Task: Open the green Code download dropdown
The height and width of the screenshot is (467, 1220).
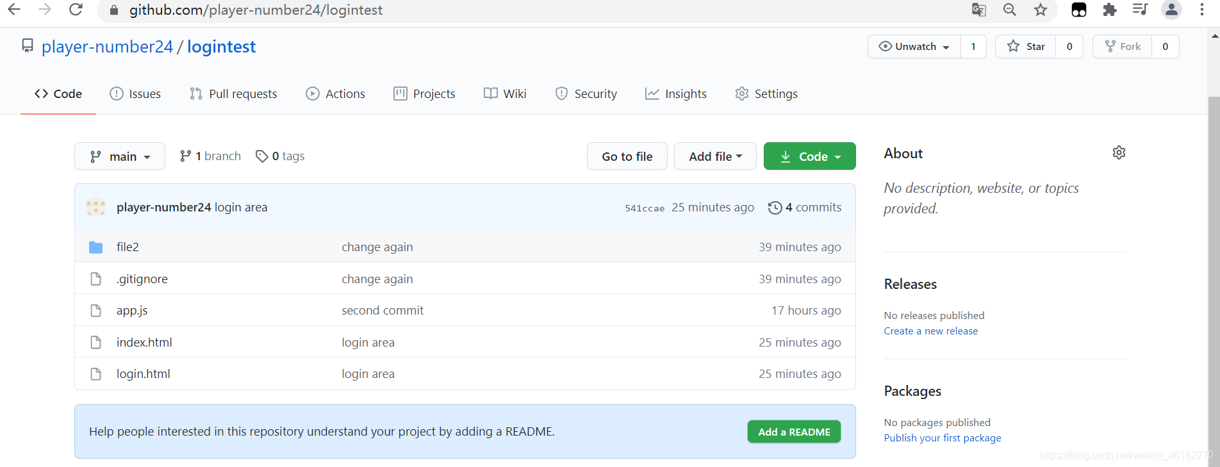Action: click(810, 156)
